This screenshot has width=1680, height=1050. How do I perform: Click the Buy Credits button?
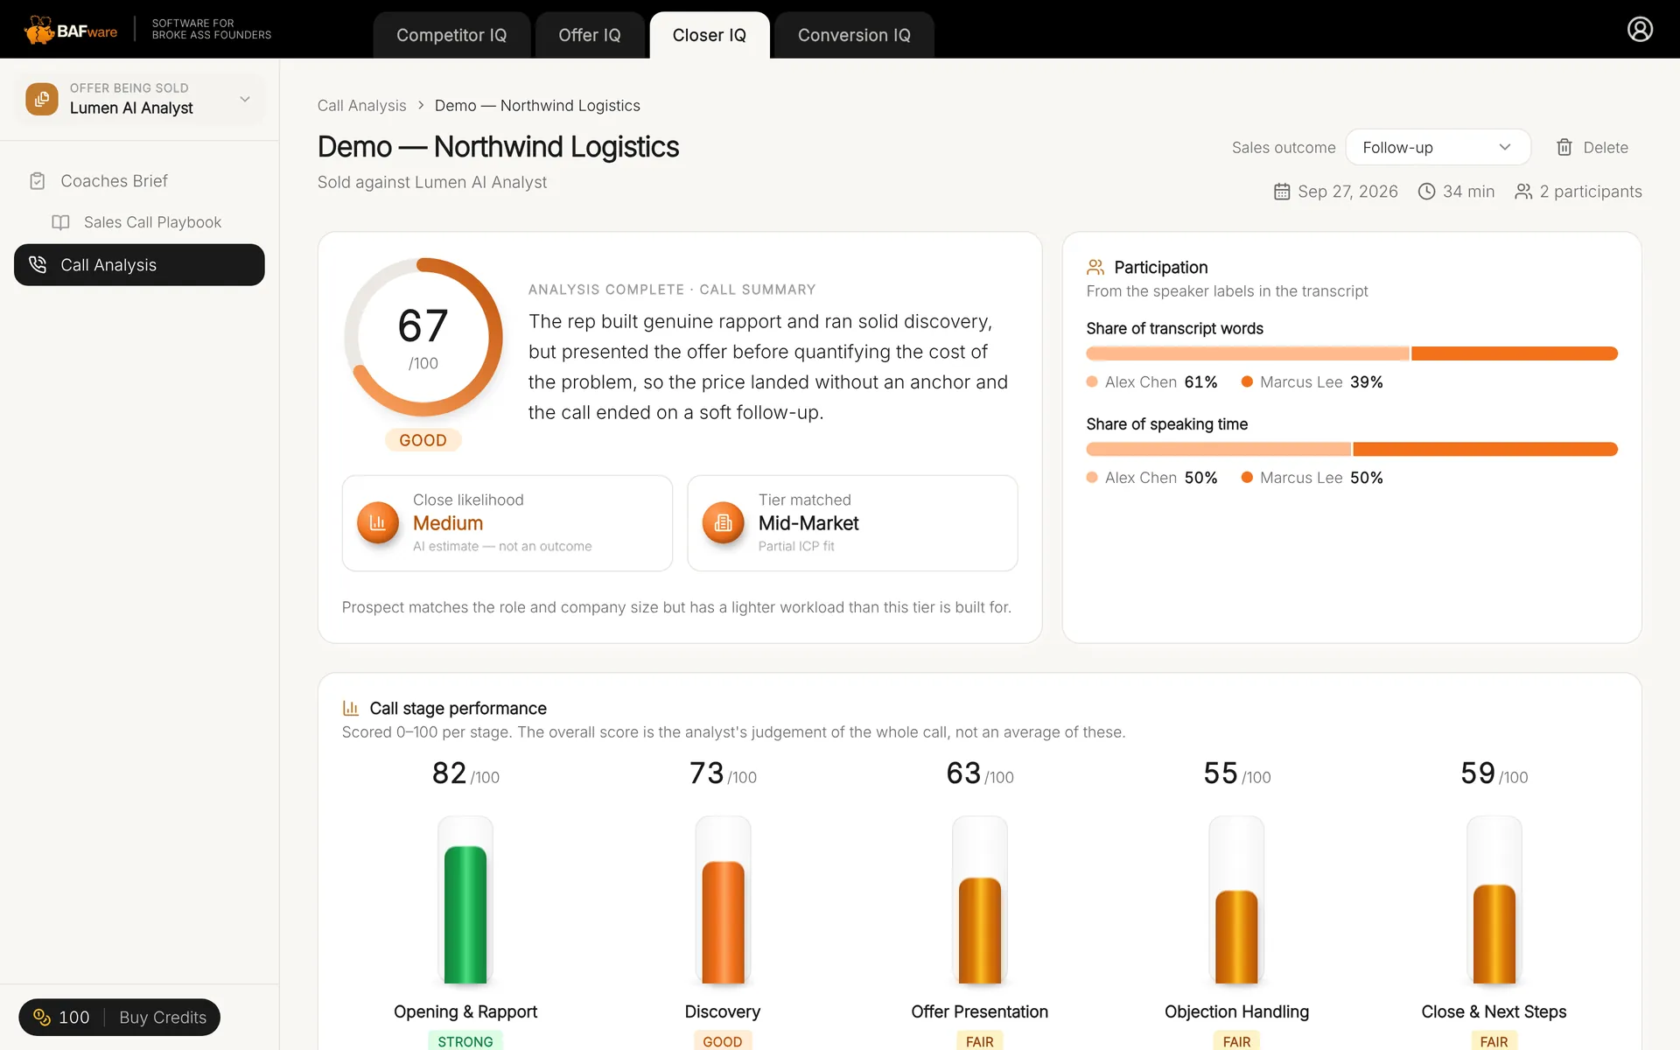click(x=163, y=1017)
